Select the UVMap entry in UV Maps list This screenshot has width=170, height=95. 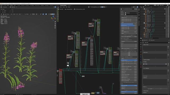click(x=155, y=64)
